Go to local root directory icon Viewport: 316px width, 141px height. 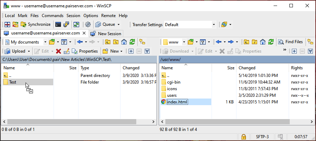(116, 42)
